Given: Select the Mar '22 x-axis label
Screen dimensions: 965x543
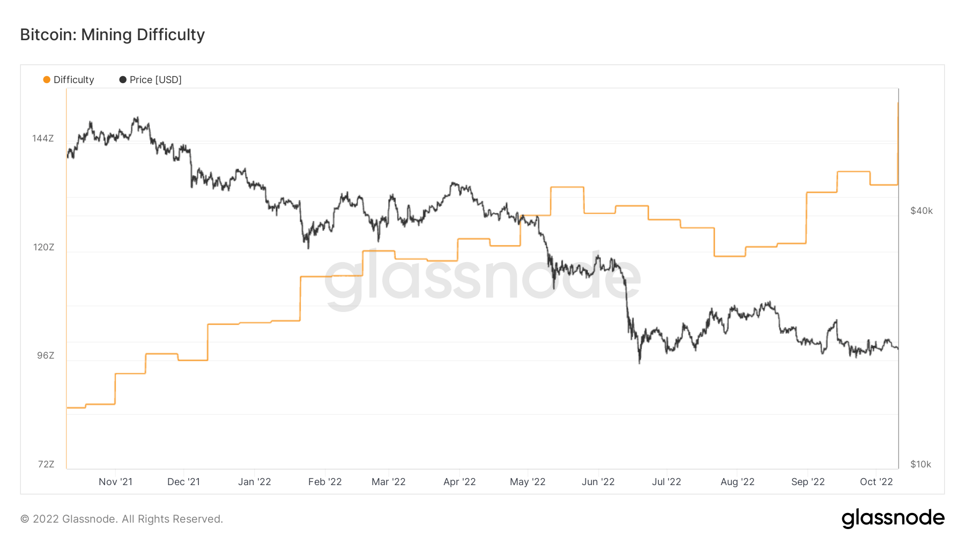Looking at the screenshot, I should click(388, 482).
